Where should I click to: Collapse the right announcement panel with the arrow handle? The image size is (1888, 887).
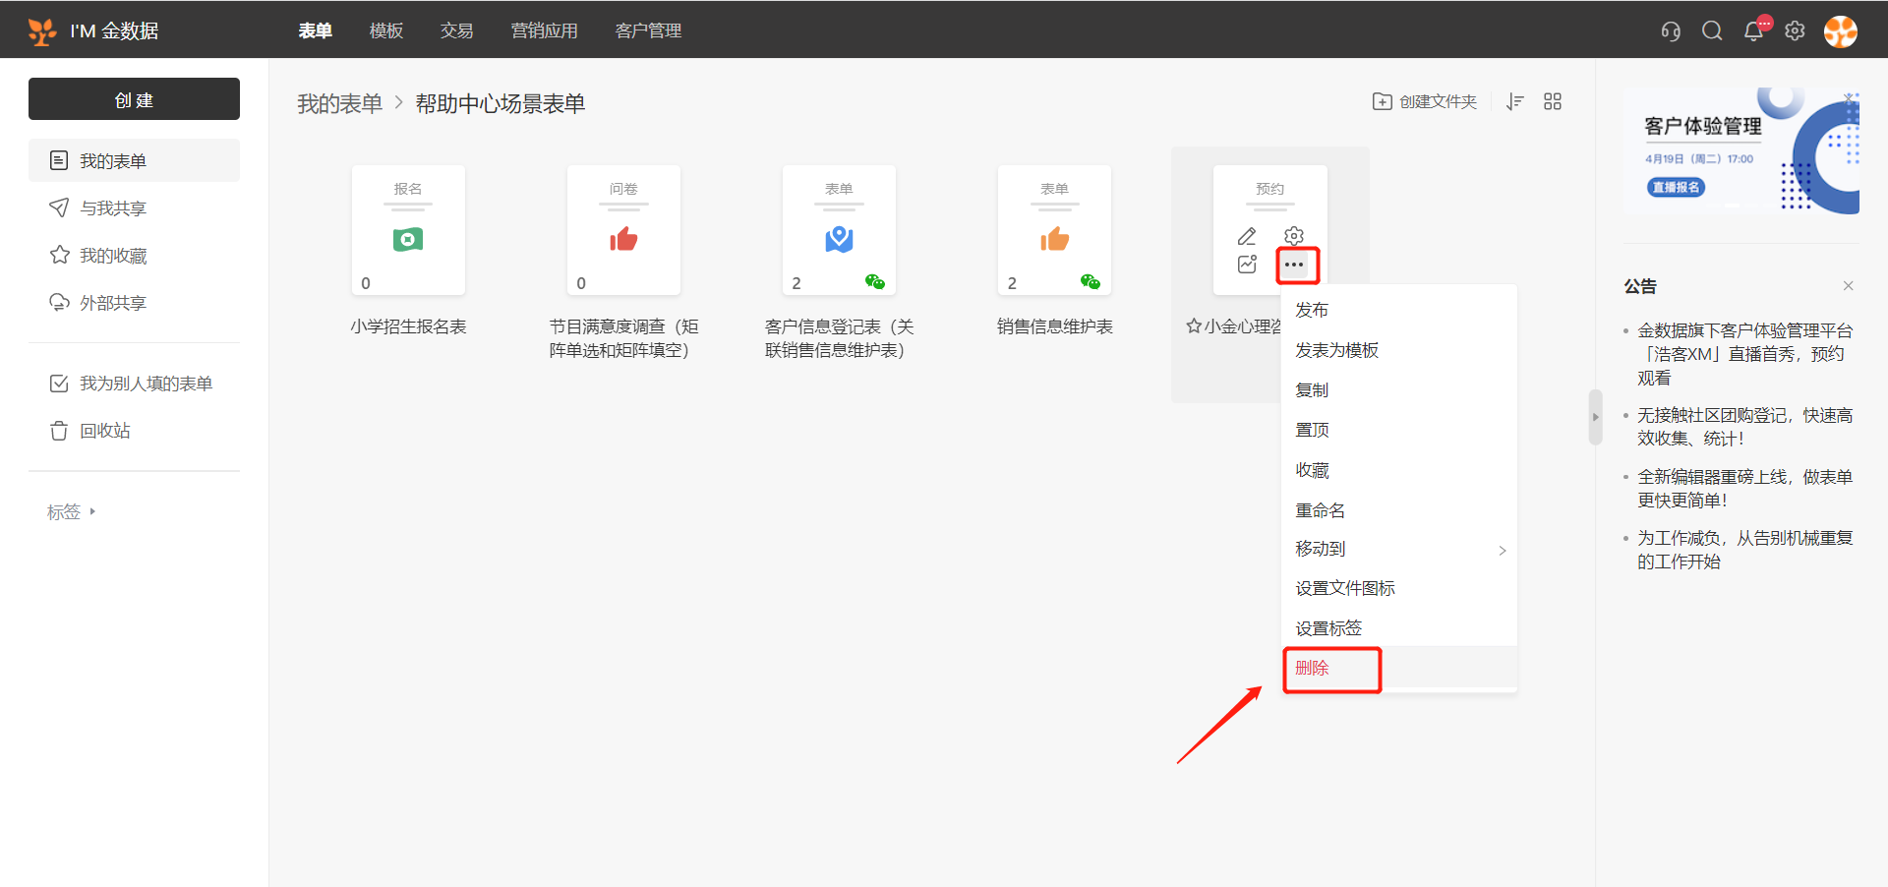tap(1595, 417)
